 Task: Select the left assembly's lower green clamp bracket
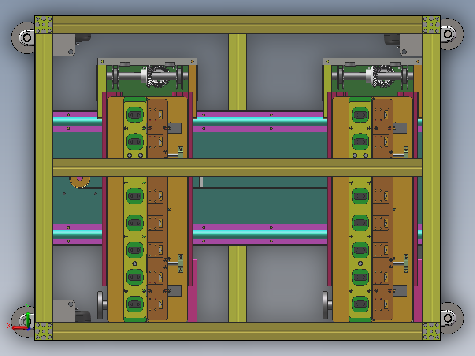tap(181, 263)
